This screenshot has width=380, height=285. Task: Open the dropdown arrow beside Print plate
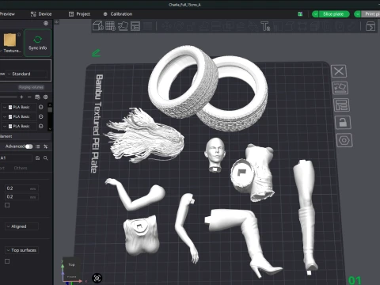357,14
